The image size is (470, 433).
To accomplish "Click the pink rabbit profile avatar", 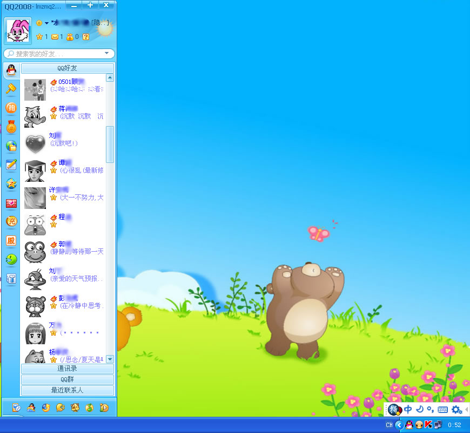I will tap(18, 31).
